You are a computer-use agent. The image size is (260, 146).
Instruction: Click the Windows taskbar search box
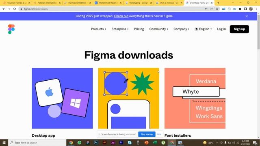[x=37, y=142]
